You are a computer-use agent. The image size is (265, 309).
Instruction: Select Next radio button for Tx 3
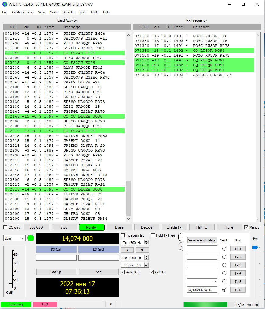coord(224,265)
